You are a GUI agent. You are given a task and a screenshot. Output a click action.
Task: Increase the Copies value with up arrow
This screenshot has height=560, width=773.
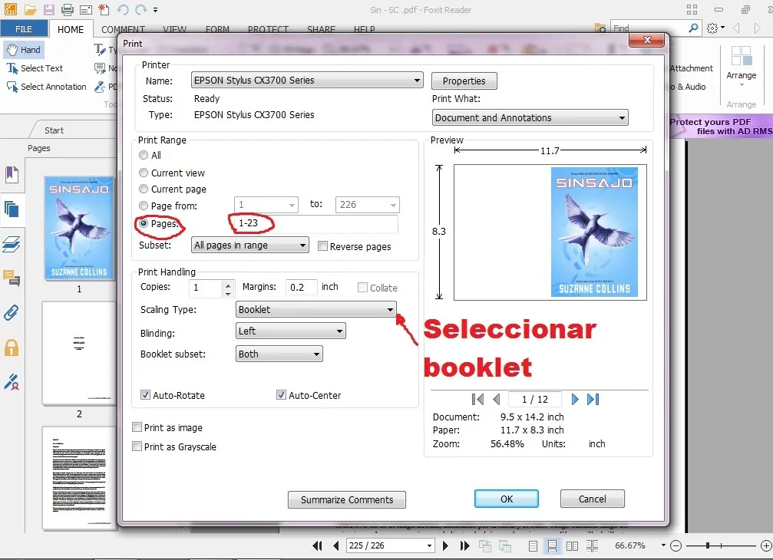click(228, 284)
